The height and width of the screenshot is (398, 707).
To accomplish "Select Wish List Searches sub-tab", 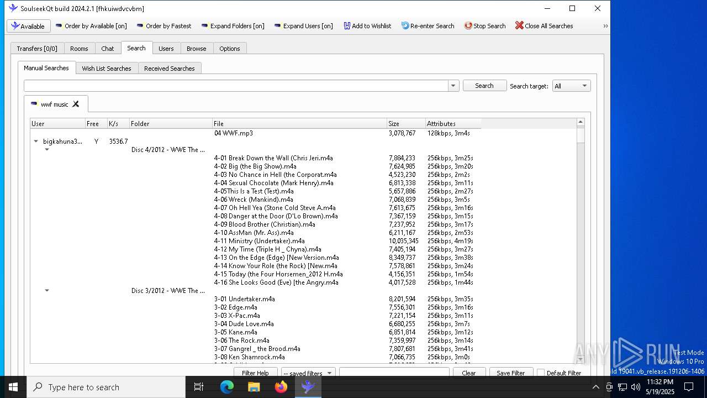I will (x=107, y=69).
